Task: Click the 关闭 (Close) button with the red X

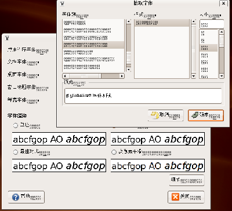Action: (186, 197)
